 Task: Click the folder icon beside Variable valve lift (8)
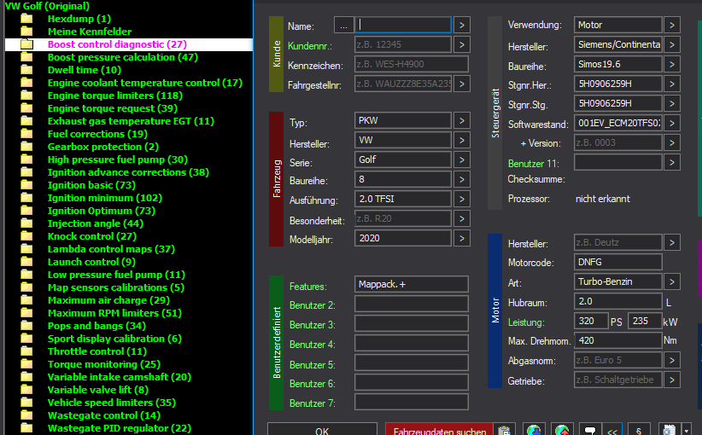(26, 390)
